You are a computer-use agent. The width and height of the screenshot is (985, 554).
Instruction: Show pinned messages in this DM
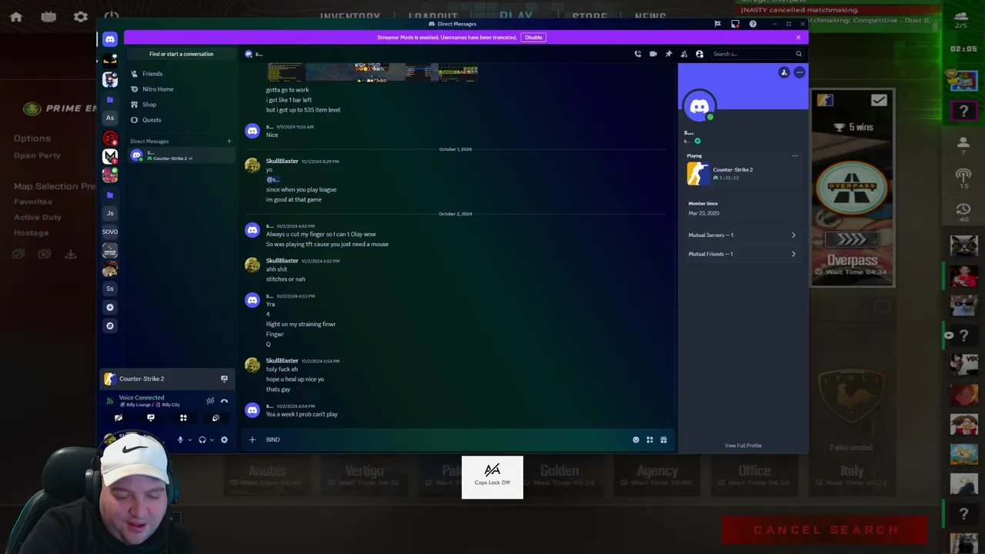point(668,54)
